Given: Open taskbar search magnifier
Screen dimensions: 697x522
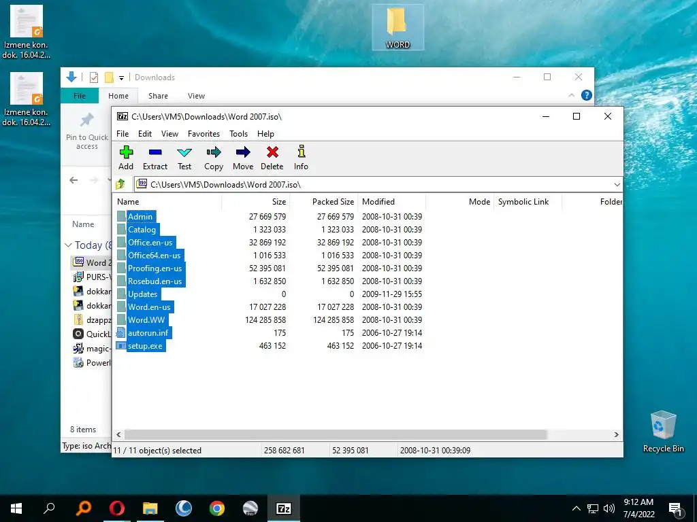Looking at the screenshot, I should [49, 508].
